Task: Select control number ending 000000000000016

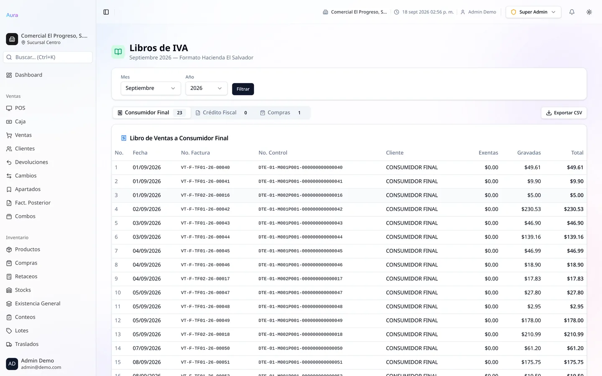Action: [x=301, y=196]
